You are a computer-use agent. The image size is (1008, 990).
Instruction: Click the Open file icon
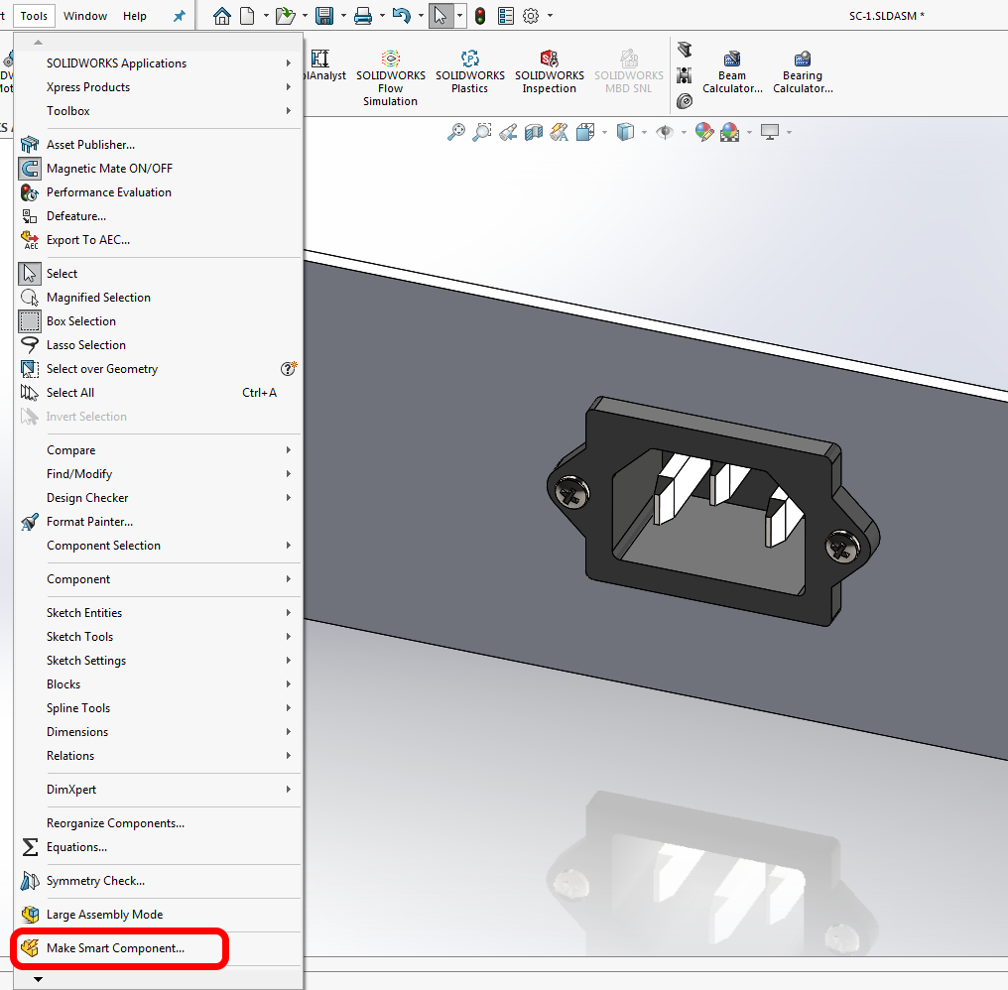click(285, 16)
